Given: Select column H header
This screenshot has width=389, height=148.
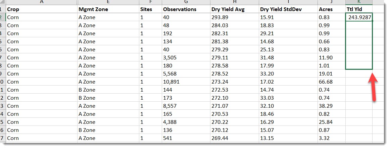Looking at the screenshot, I should pos(234,2).
